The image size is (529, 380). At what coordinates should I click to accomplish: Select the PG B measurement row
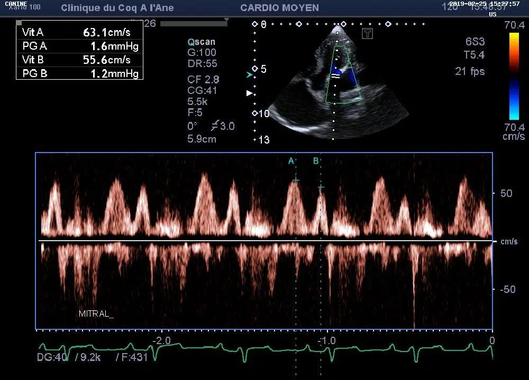(x=79, y=73)
